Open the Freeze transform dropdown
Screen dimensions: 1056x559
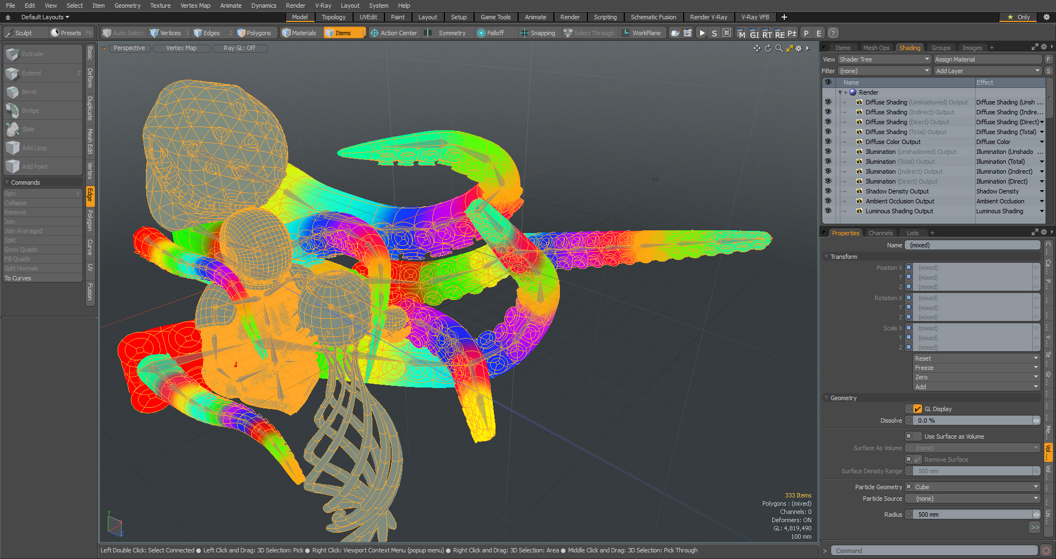coord(976,368)
